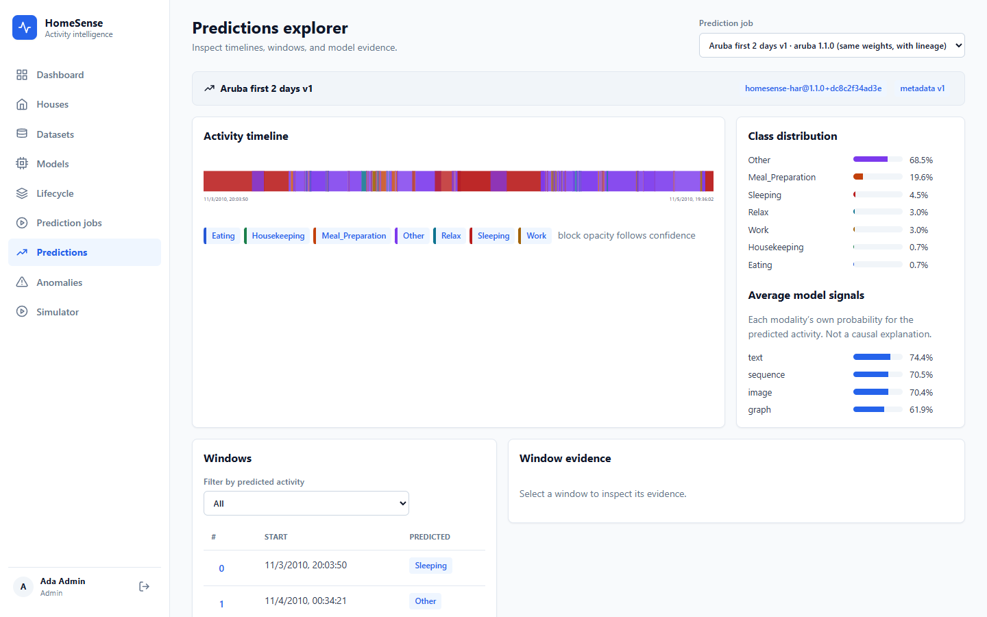Click the Eating legend chip
The width and height of the screenshot is (987, 617).
click(222, 236)
